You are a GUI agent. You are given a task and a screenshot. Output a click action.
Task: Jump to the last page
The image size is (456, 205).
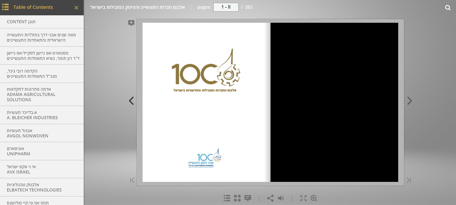coord(409,180)
